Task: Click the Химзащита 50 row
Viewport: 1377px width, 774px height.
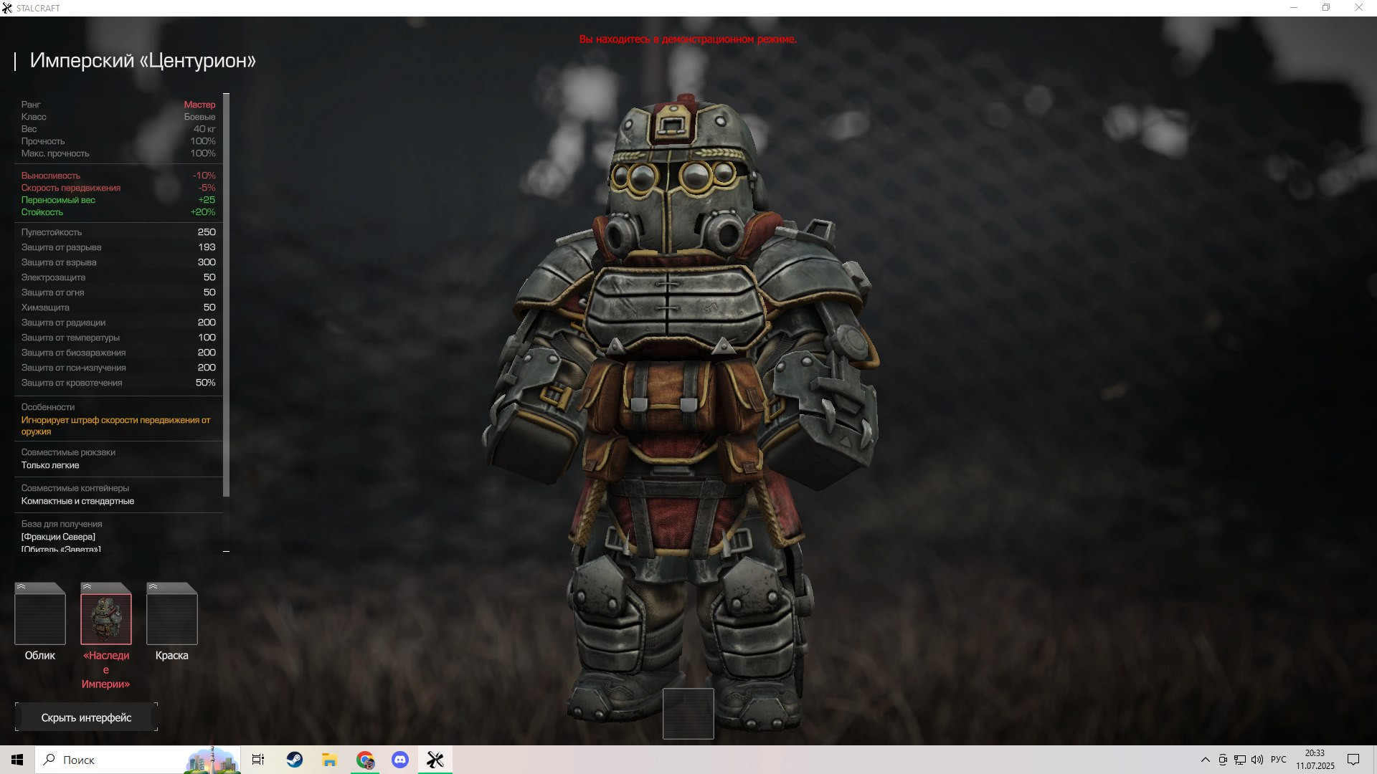Action: 118,307
